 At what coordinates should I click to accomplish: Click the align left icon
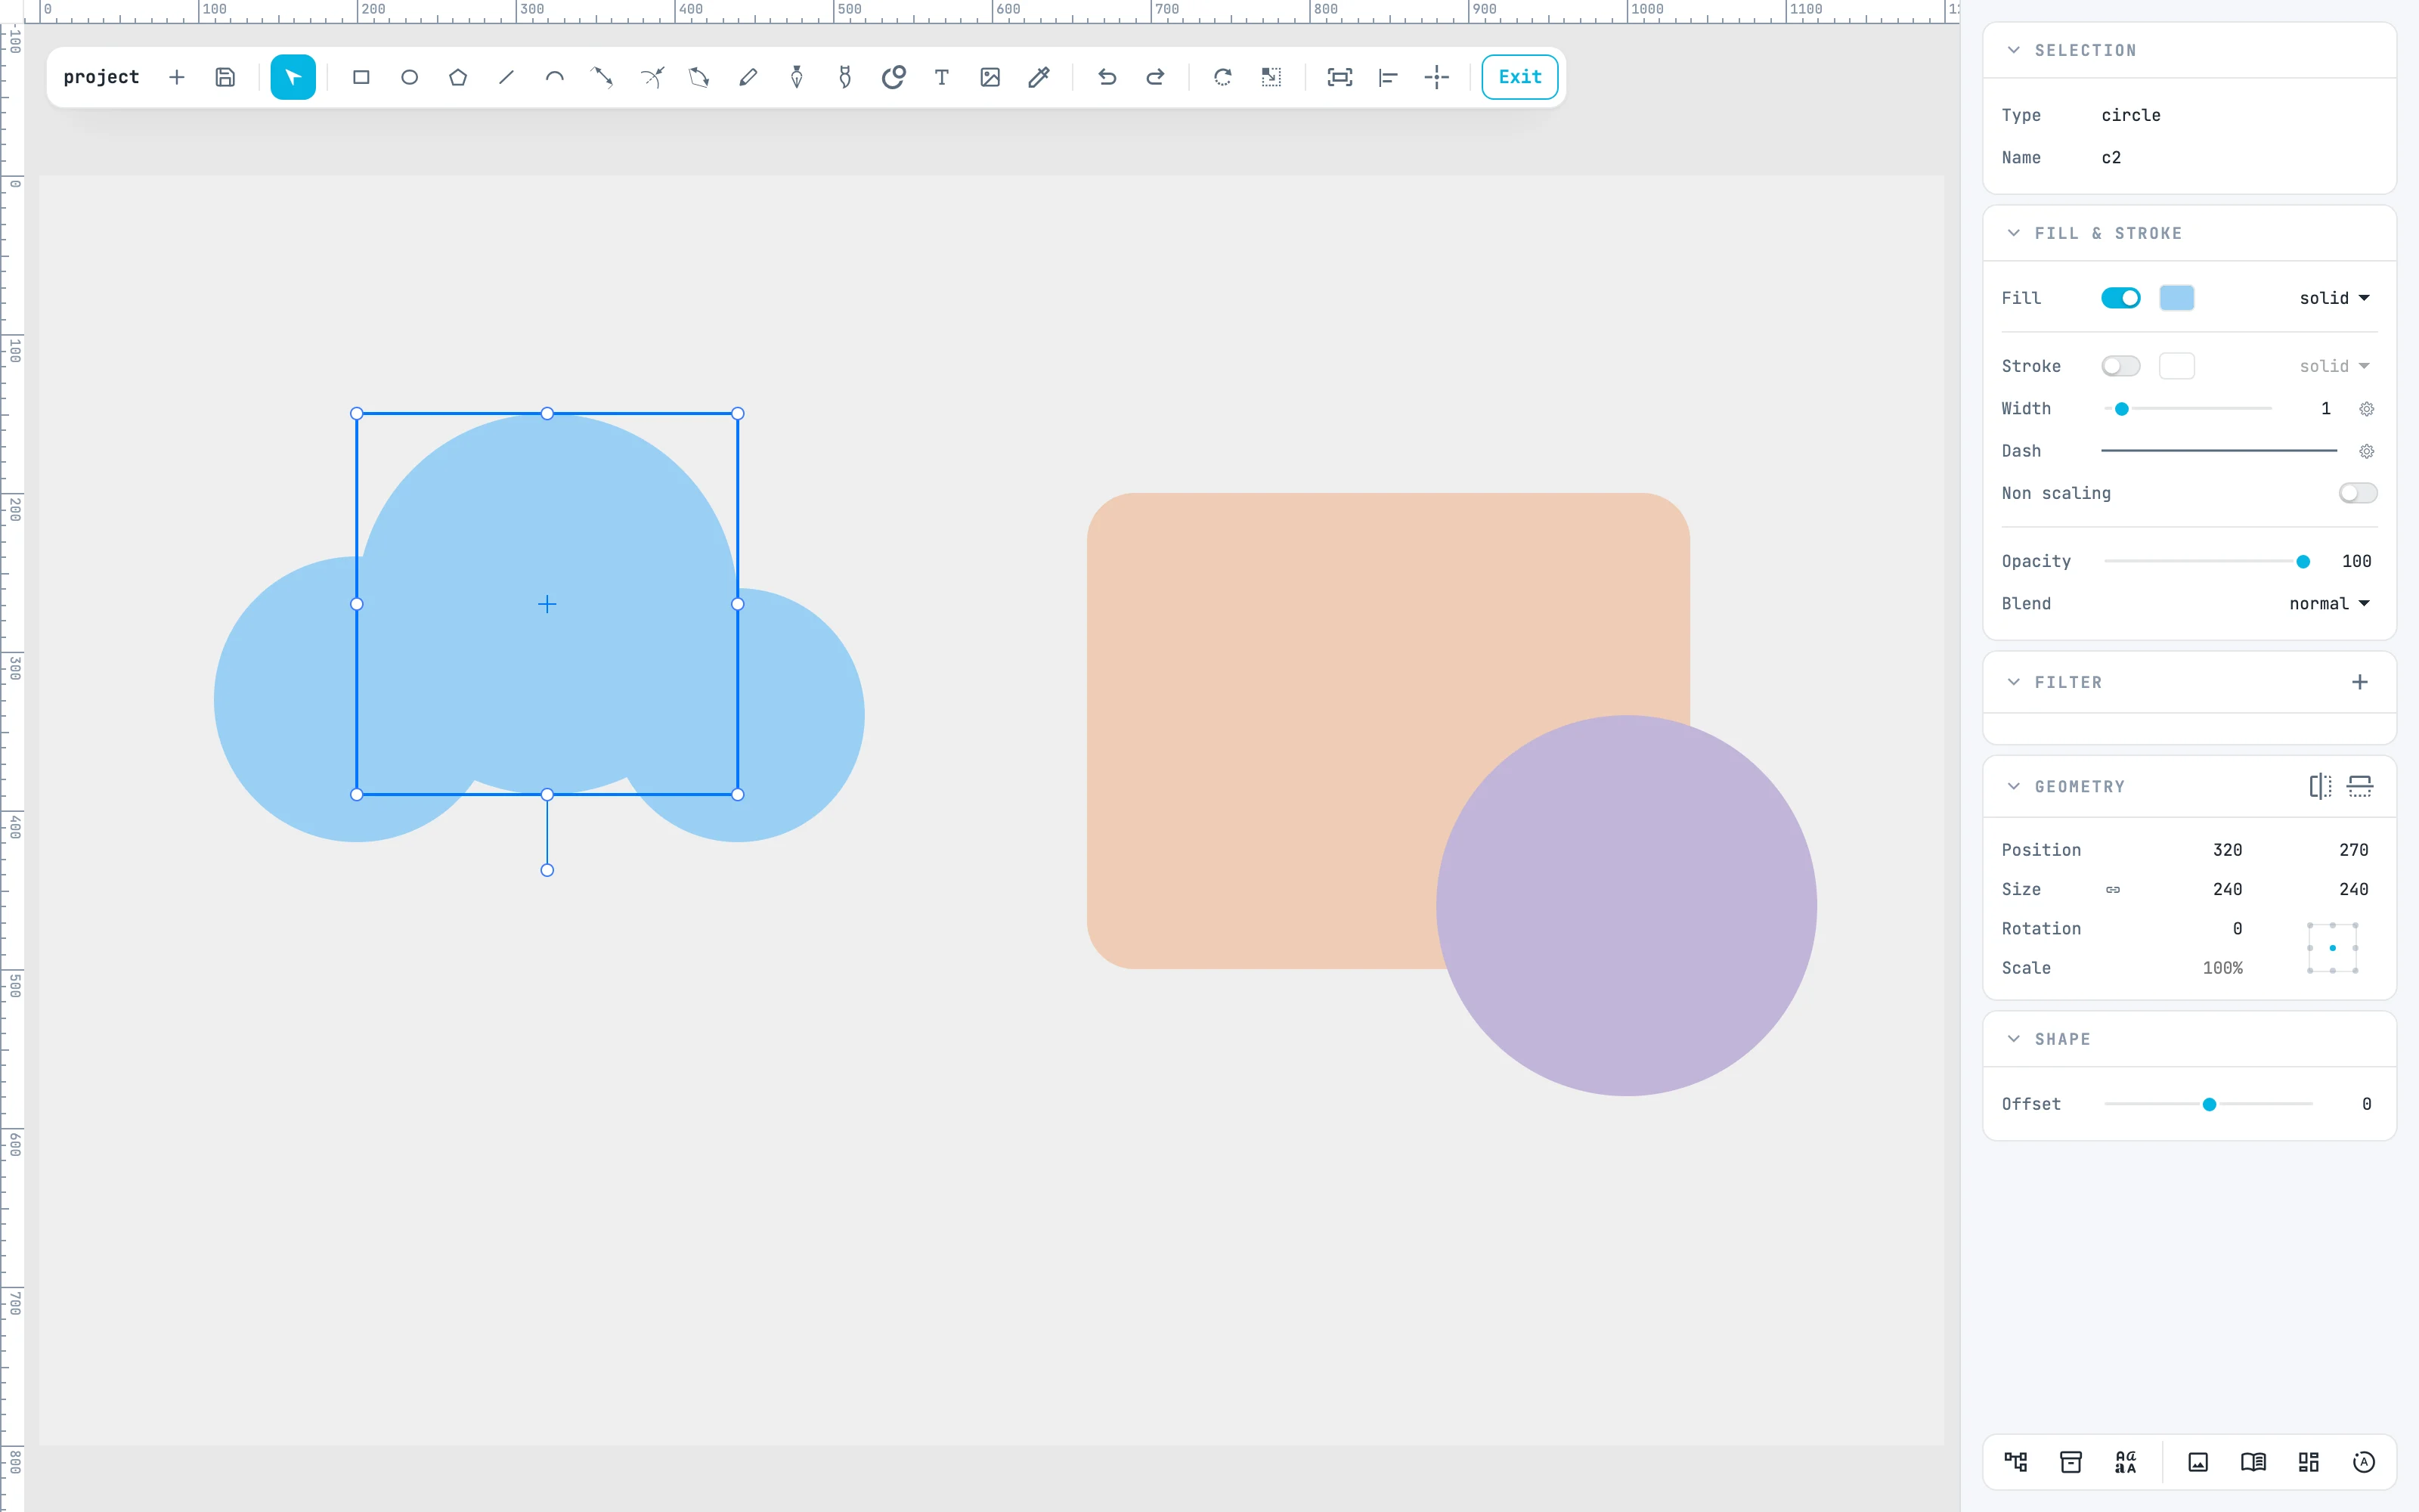(x=1387, y=77)
